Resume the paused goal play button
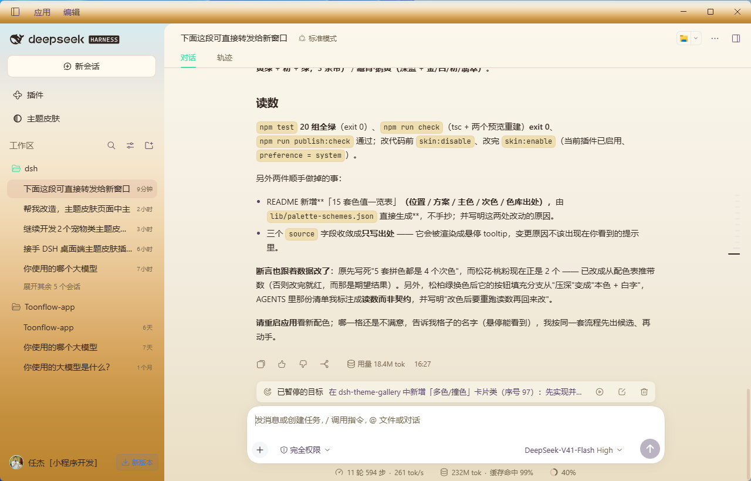 [600, 392]
